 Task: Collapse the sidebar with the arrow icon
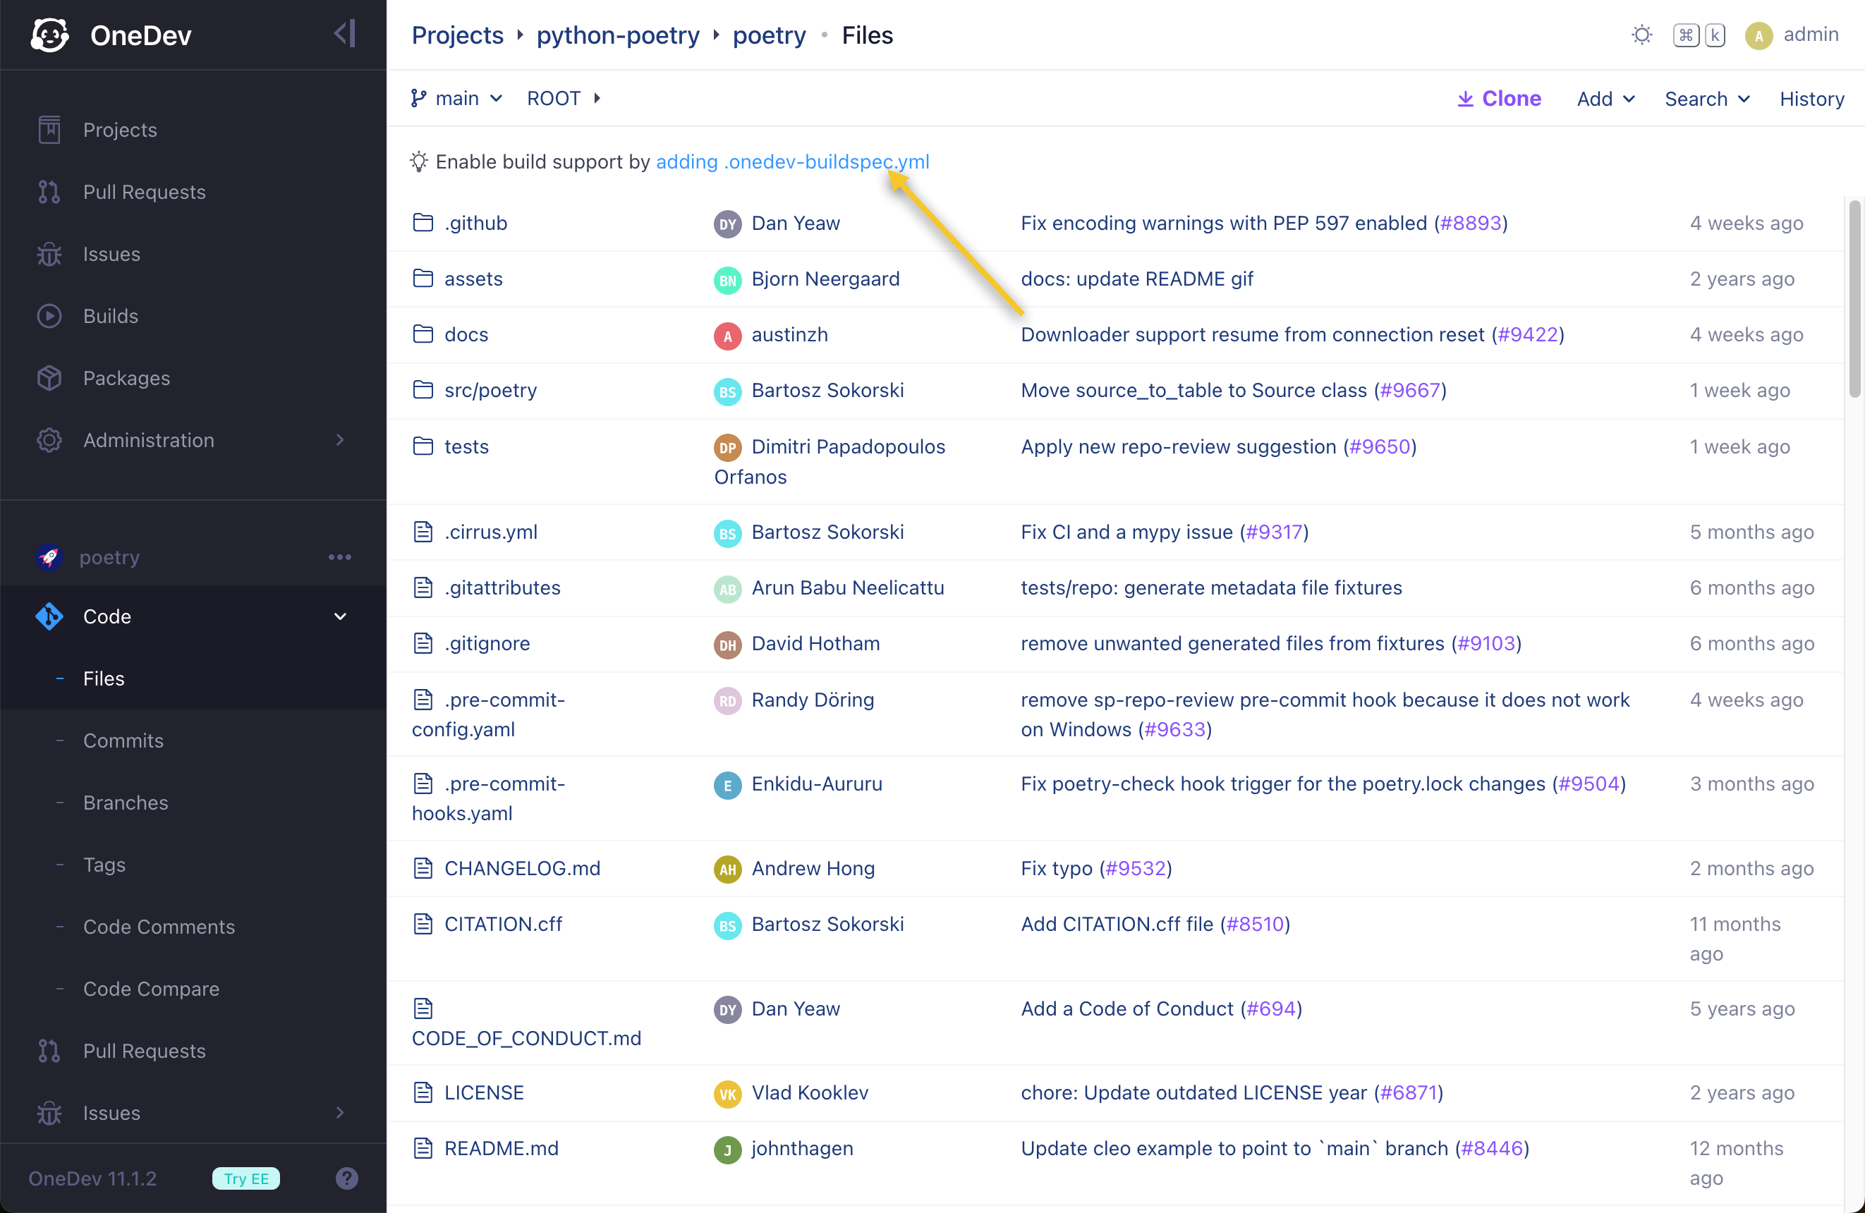point(345,34)
